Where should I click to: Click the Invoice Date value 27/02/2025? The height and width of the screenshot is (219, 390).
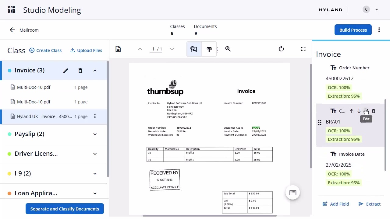(x=339, y=165)
